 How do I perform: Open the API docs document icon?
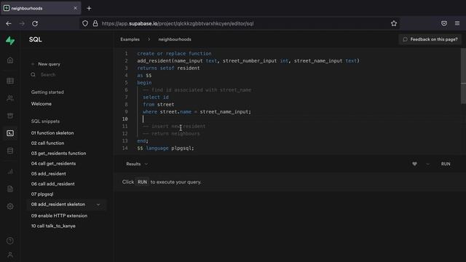coord(10,189)
